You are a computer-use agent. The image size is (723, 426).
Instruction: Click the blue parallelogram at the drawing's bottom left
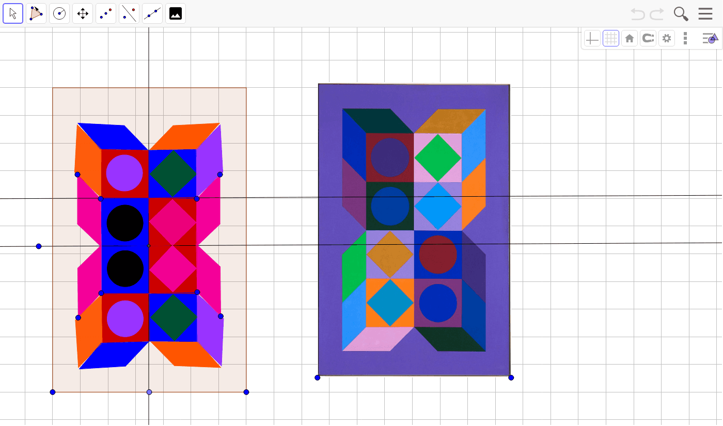point(114,356)
